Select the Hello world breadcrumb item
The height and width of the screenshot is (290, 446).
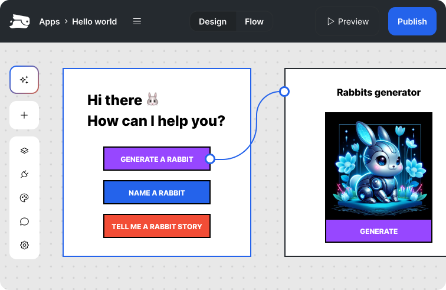(94, 21)
